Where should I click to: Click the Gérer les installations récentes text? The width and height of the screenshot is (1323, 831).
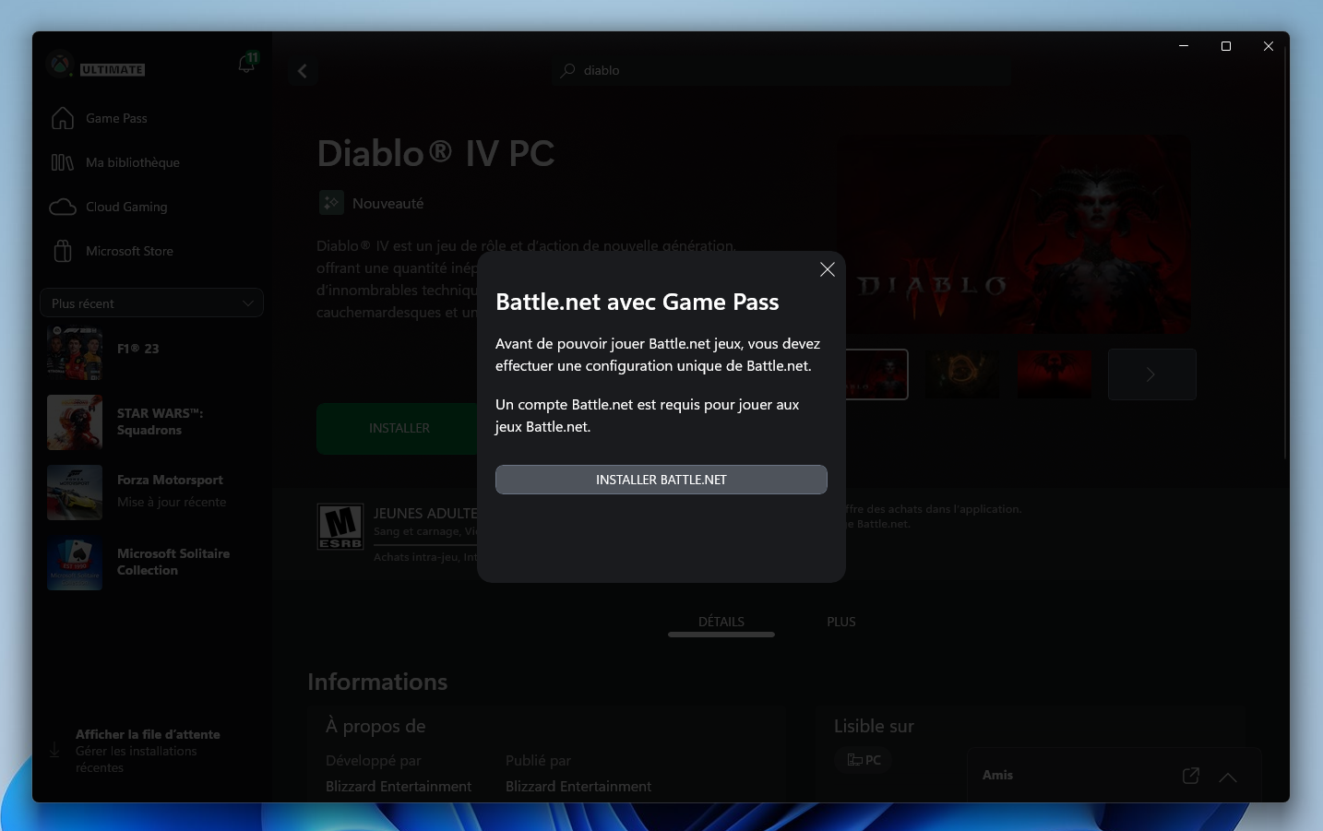137,759
